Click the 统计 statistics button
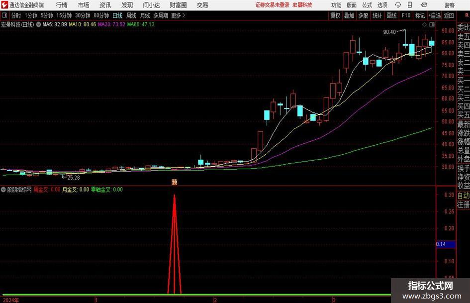 377,15
